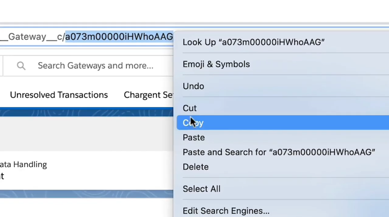Open Edit Search Engines... option
This screenshot has width=389, height=217.
pos(226,211)
